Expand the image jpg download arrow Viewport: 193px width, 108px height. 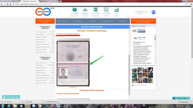(x=62, y=102)
